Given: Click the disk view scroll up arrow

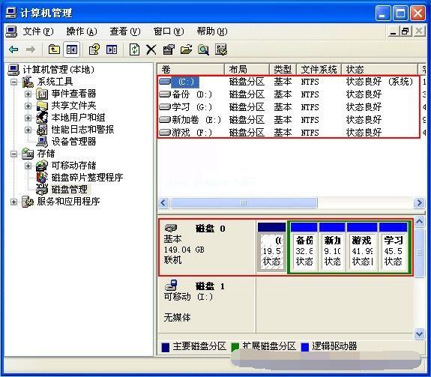Looking at the screenshot, I should tap(419, 221).
